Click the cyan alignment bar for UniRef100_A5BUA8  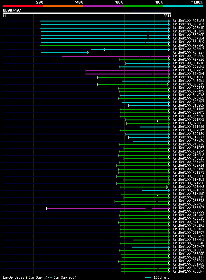click(104, 21)
